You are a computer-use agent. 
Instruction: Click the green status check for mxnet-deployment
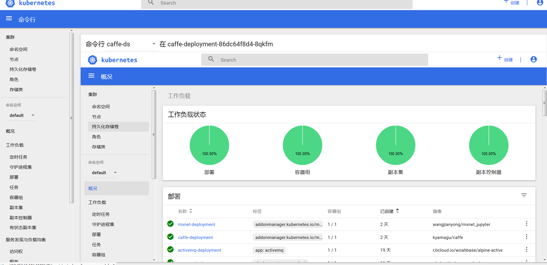[x=171, y=224]
